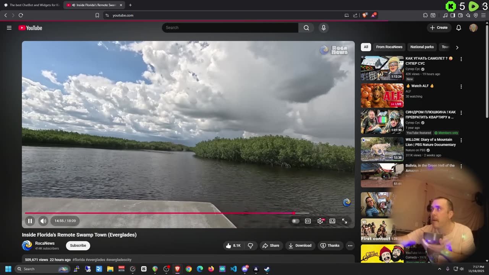Open Brave Leo AI sparkle icon
Image resolution: width=489 pixels, height=275 pixels.
(x=468, y=15)
